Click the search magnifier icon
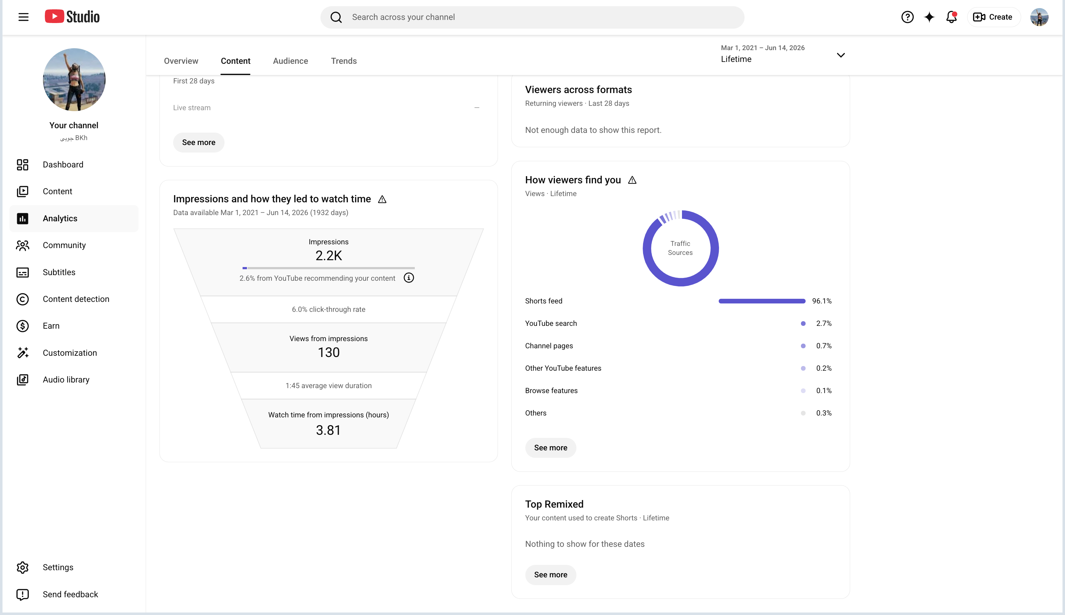 [336, 17]
